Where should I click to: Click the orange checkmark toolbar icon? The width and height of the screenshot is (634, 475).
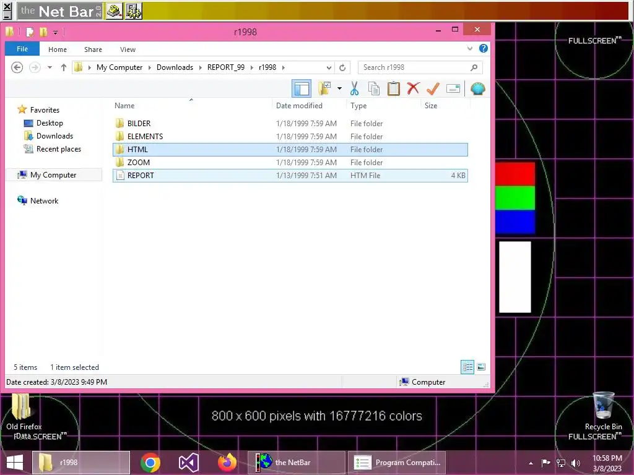[x=433, y=88]
